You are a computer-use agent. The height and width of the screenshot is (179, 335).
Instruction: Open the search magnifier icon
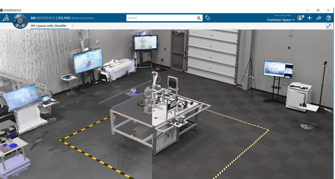[199, 18]
